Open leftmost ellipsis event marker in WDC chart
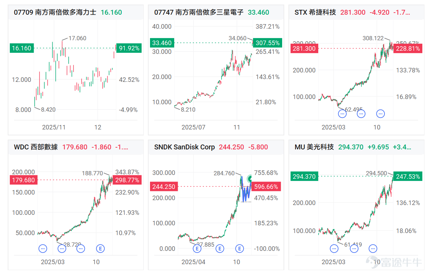 [43, 248]
